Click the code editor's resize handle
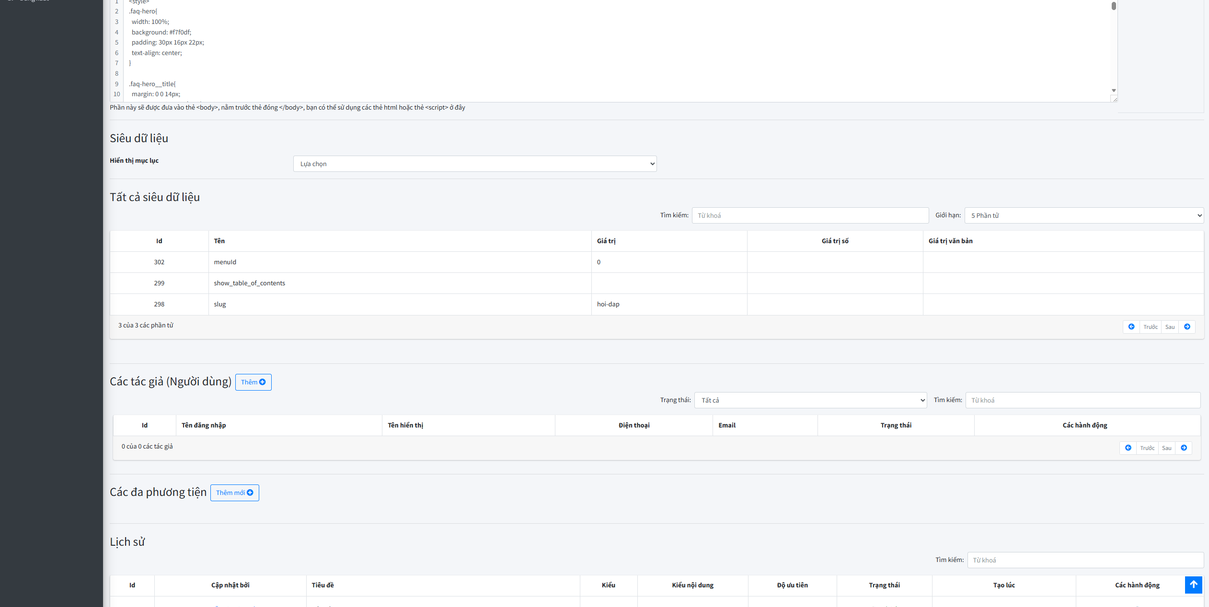Image resolution: width=1209 pixels, height=607 pixels. (1115, 99)
